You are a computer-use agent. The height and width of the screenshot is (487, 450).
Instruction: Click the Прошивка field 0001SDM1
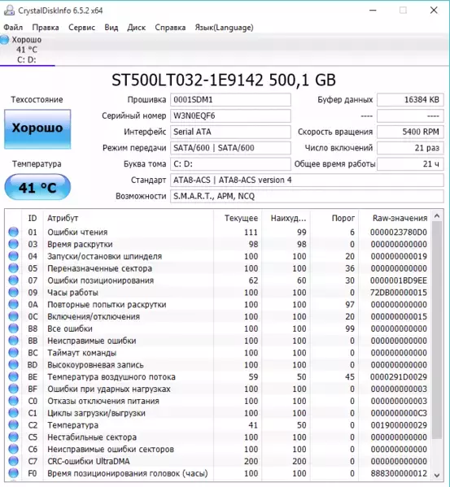(230, 100)
